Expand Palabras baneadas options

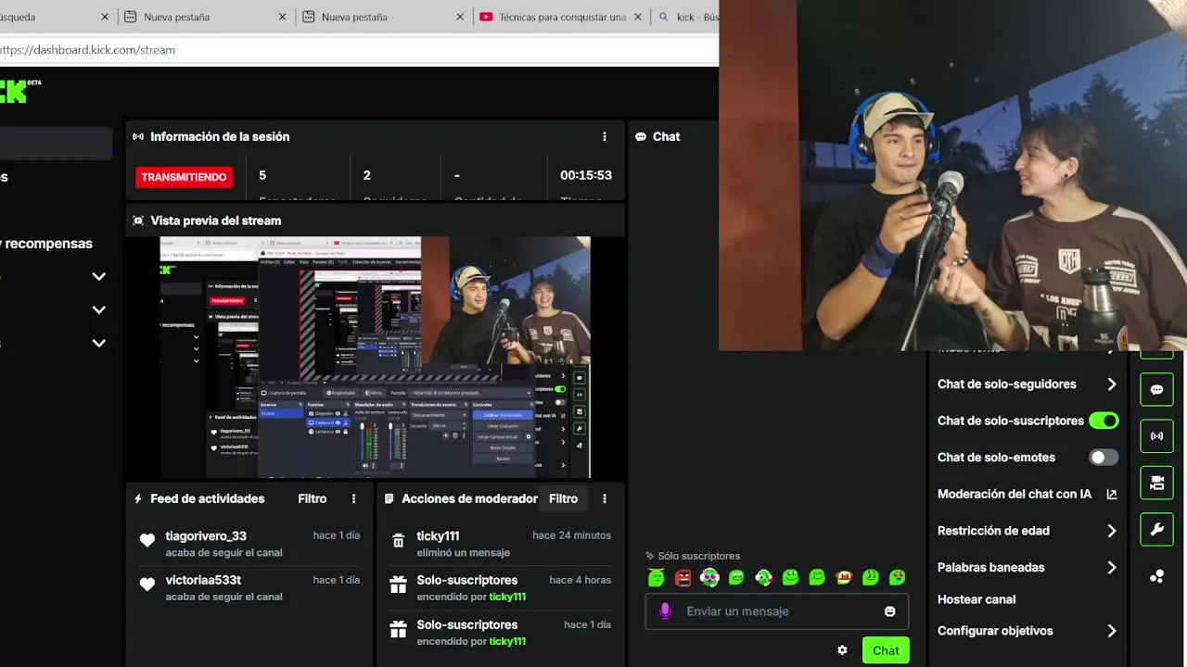[x=1112, y=568]
